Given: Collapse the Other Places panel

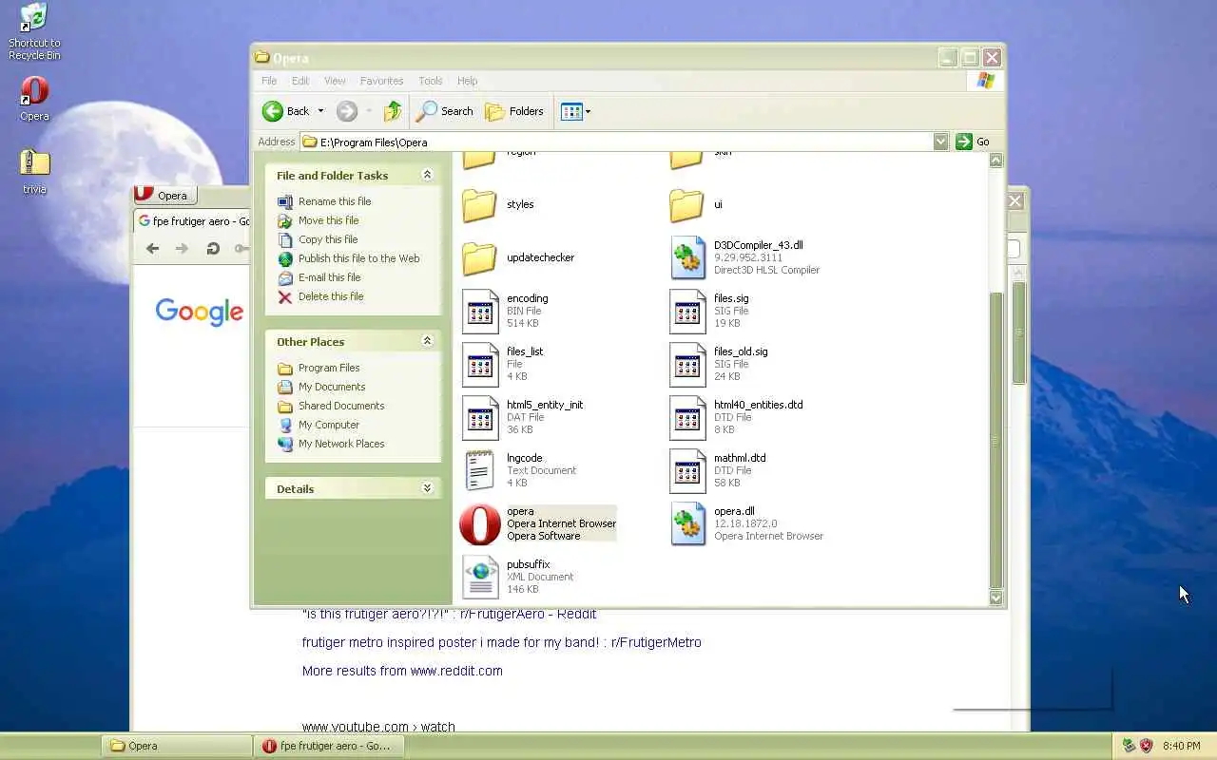Looking at the screenshot, I should pos(427,341).
